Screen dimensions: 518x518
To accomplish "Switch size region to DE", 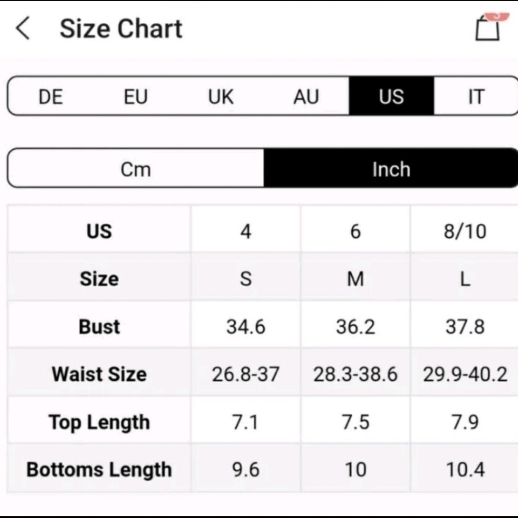I will click(x=51, y=96).
